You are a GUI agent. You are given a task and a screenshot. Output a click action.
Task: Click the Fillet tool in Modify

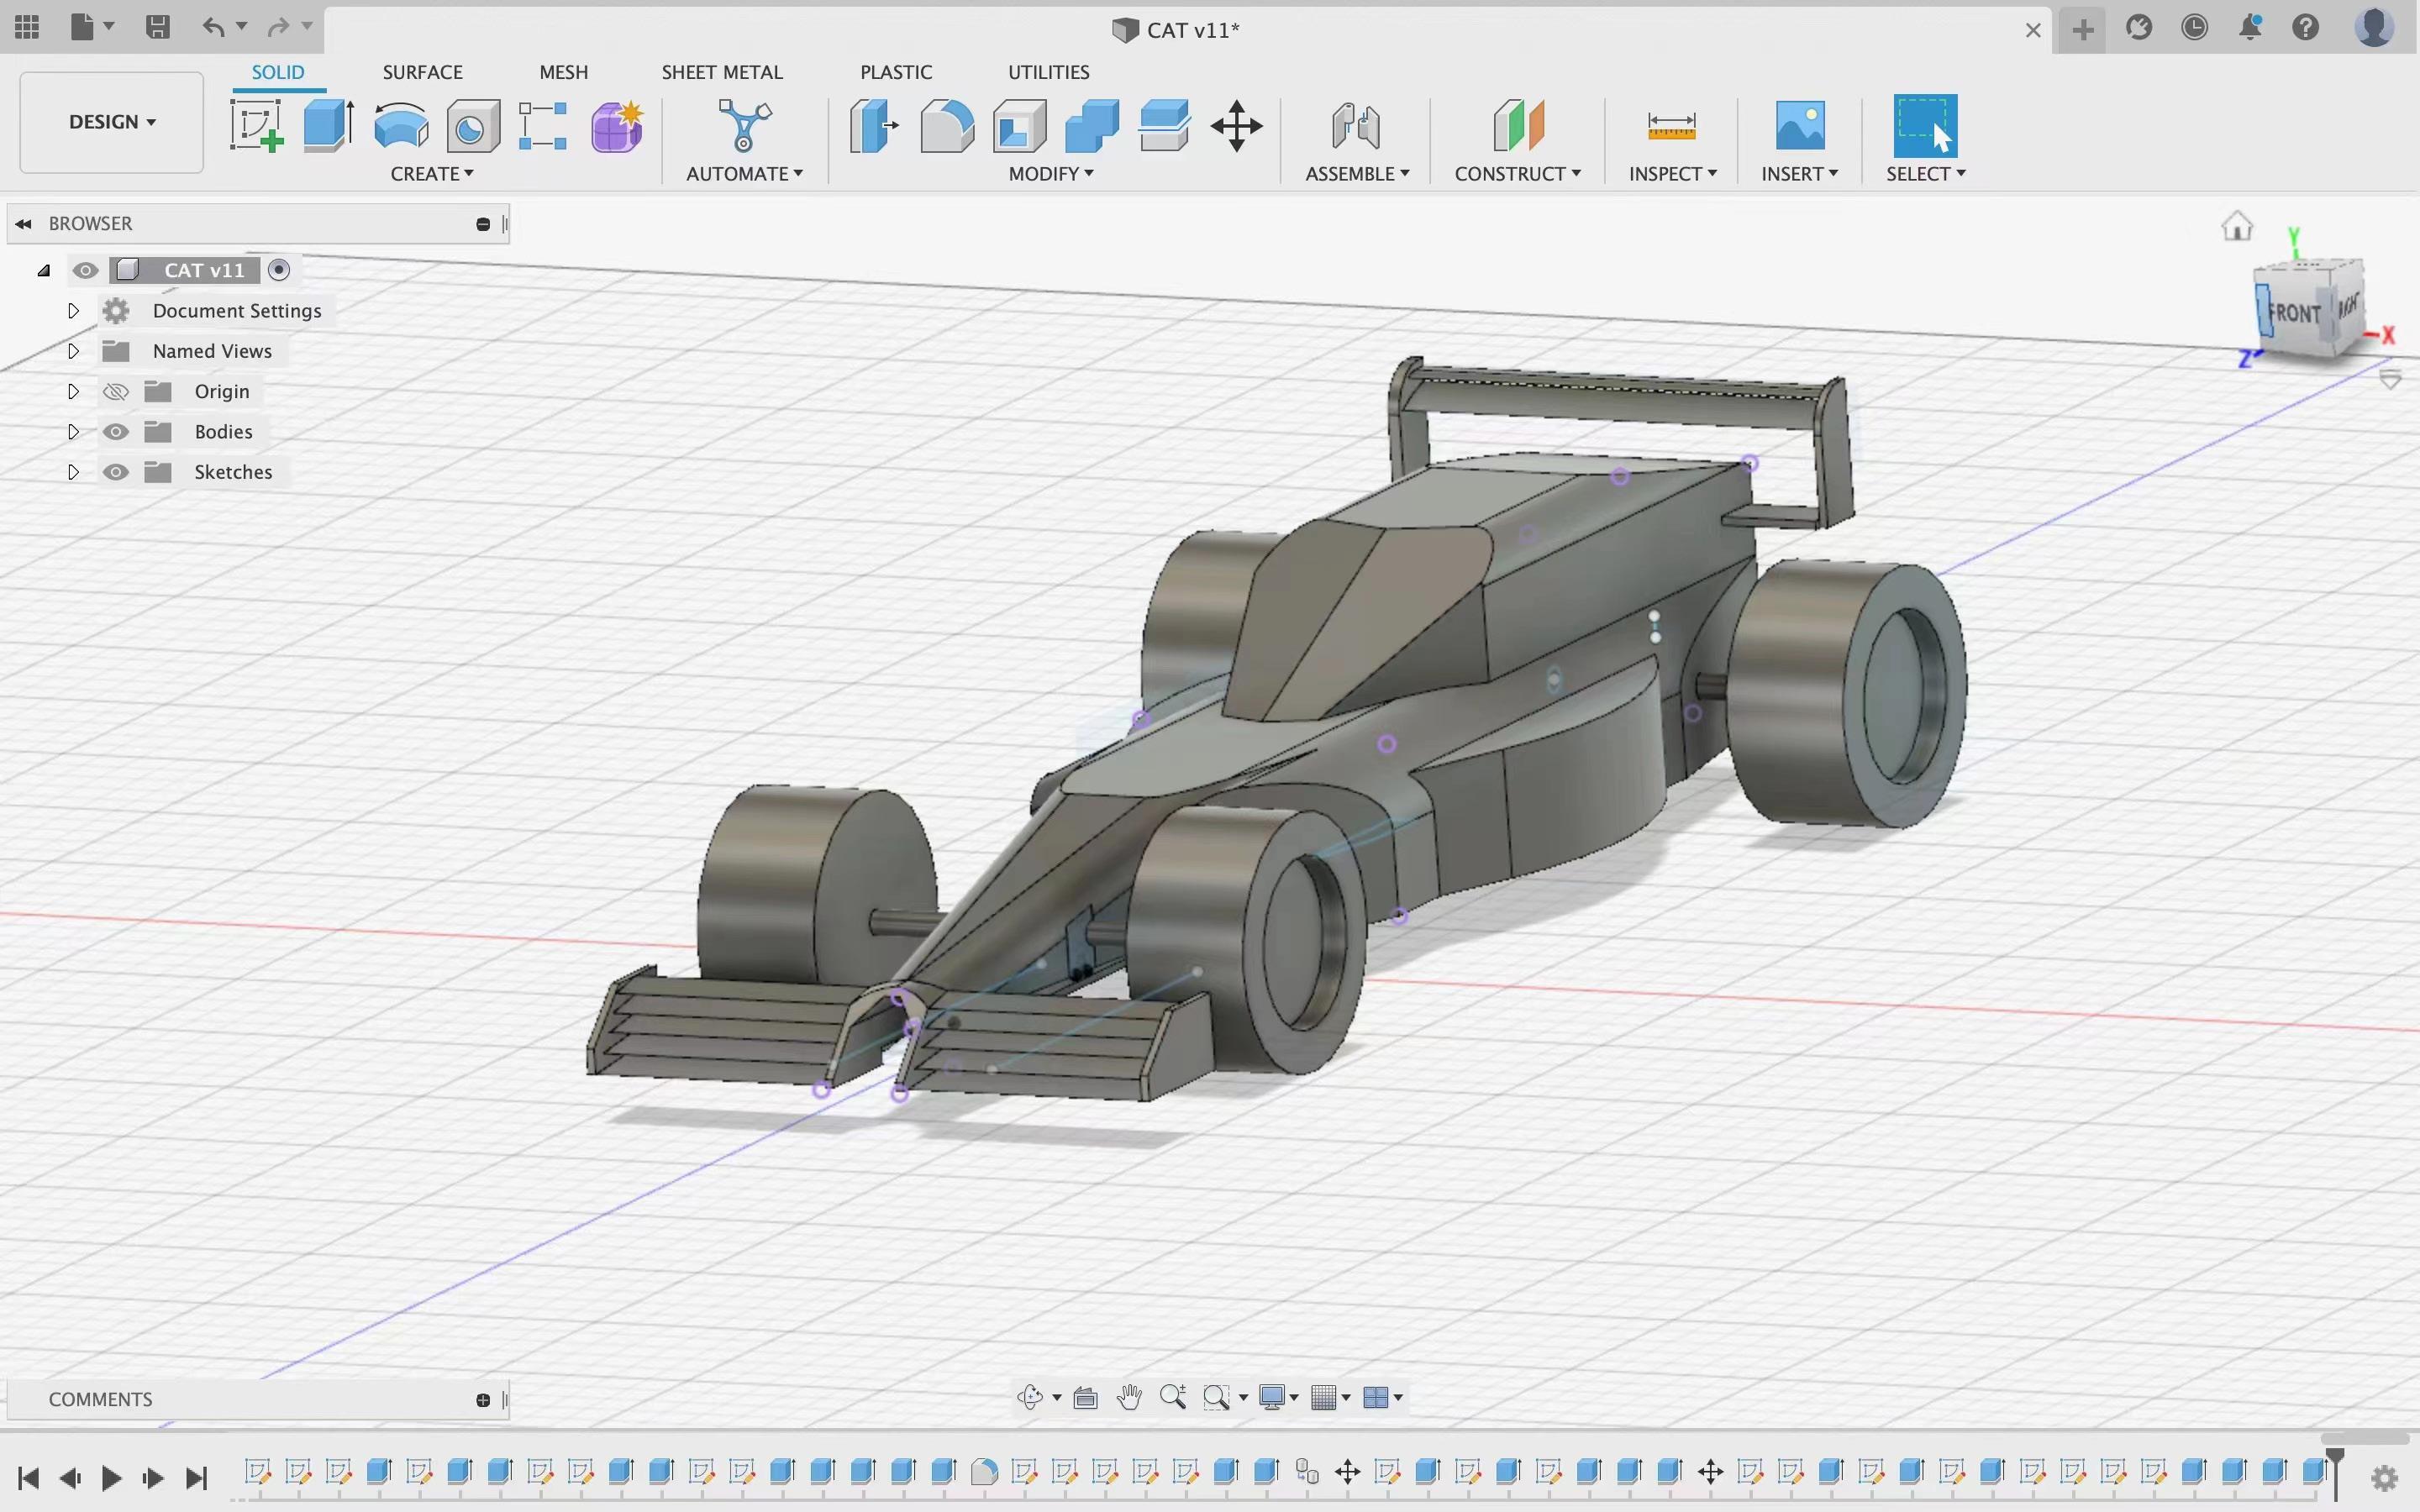click(946, 126)
